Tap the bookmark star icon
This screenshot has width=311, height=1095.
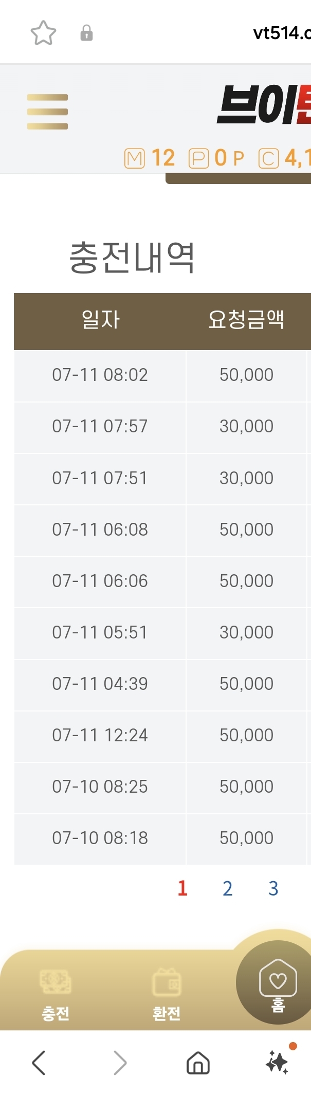pyautogui.click(x=43, y=33)
